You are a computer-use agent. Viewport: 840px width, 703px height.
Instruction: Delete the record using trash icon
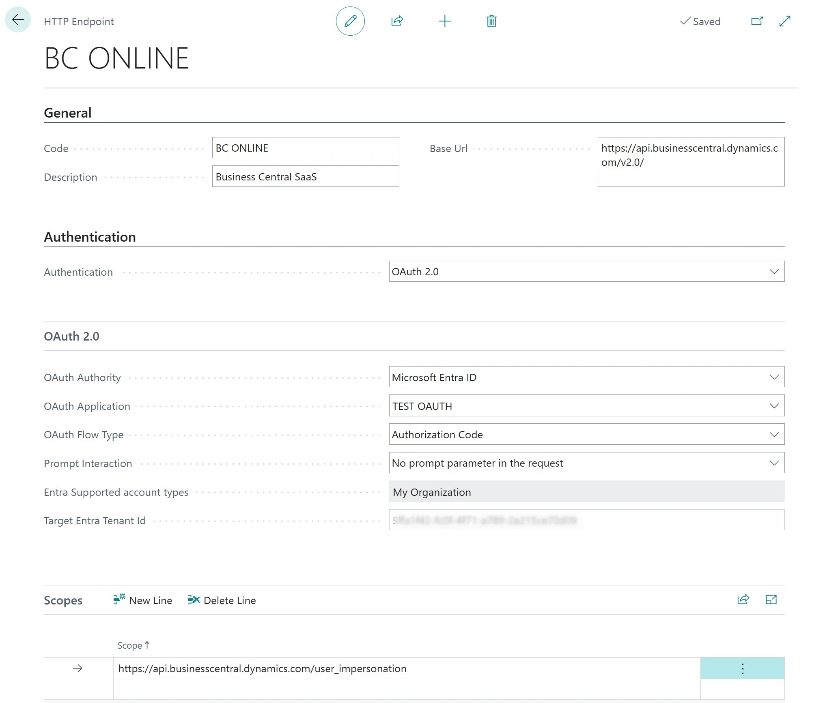491,21
